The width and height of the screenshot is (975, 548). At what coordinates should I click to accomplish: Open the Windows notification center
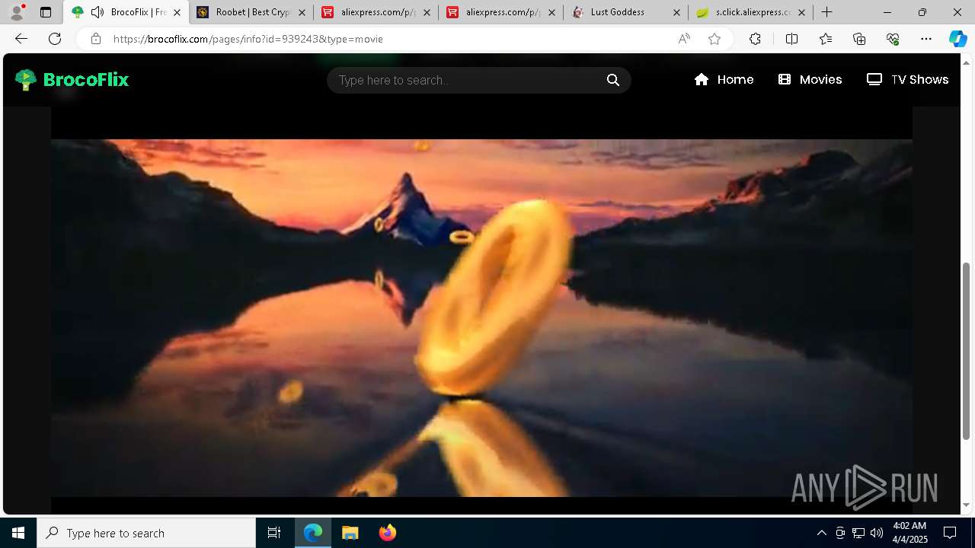click(950, 533)
